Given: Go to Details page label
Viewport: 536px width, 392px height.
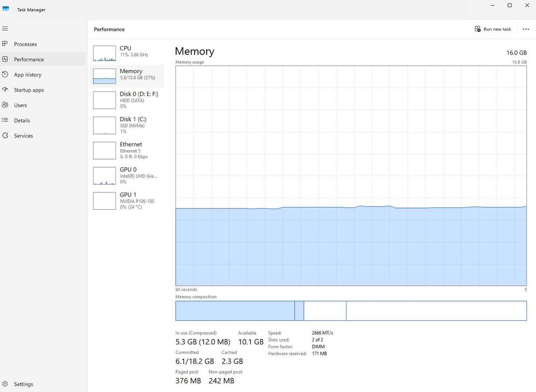Looking at the screenshot, I should click(x=22, y=121).
